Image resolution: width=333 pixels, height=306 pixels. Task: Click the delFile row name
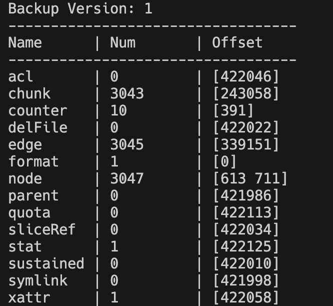tap(38, 127)
